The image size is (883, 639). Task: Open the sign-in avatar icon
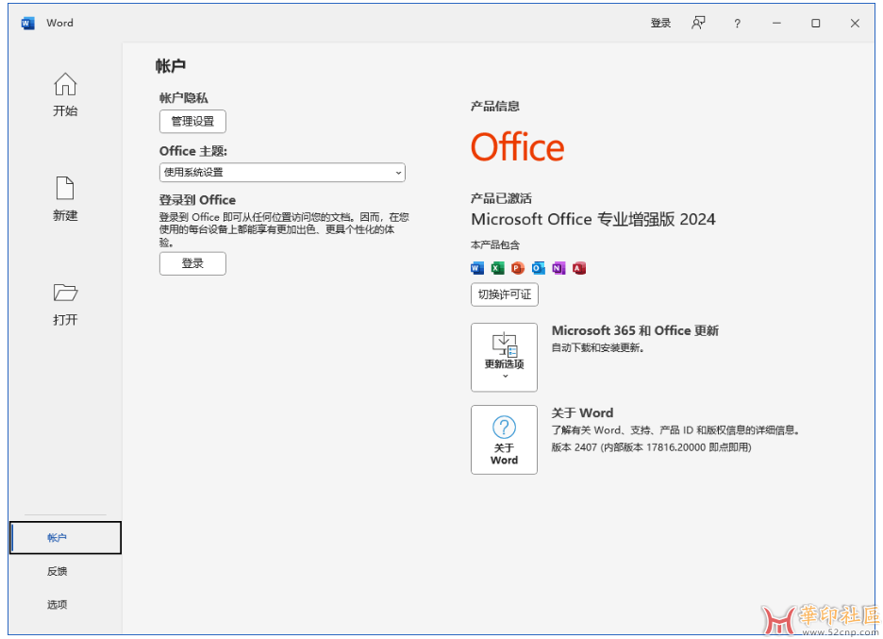click(698, 23)
